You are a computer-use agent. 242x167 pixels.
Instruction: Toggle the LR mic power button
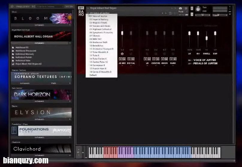(147, 54)
